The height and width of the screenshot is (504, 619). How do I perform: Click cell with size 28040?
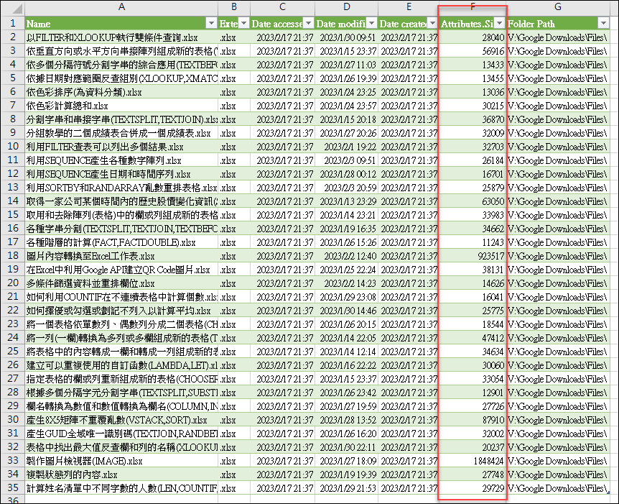click(472, 37)
